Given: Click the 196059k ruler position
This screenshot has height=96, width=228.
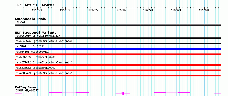Looking at the screenshot, I should pyautogui.click(x=149, y=10).
